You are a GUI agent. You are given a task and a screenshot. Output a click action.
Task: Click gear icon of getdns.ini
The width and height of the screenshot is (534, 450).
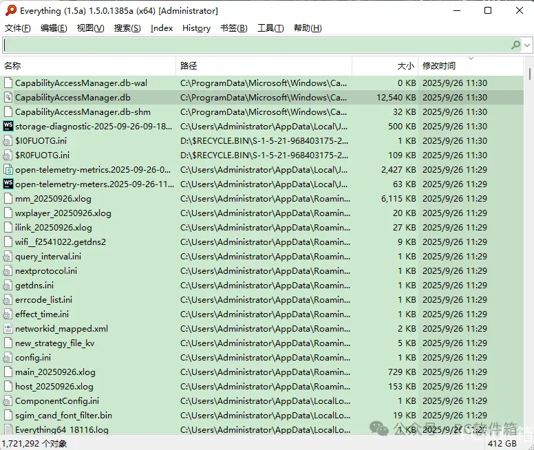[x=8, y=285]
